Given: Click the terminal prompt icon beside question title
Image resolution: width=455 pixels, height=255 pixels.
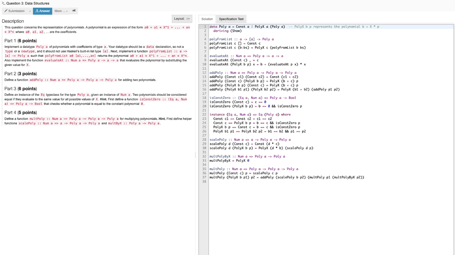Looking at the screenshot, I should tap(3, 3).
